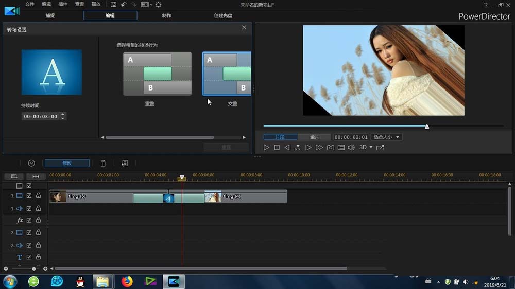This screenshot has width=515, height=289.
Task: Open the 16:9 aspect ratio dropdown
Action: pyautogui.click(x=146, y=5)
